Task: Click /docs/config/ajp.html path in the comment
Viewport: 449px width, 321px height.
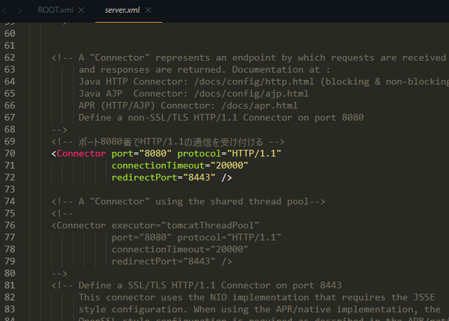Action: pyautogui.click(x=251, y=93)
